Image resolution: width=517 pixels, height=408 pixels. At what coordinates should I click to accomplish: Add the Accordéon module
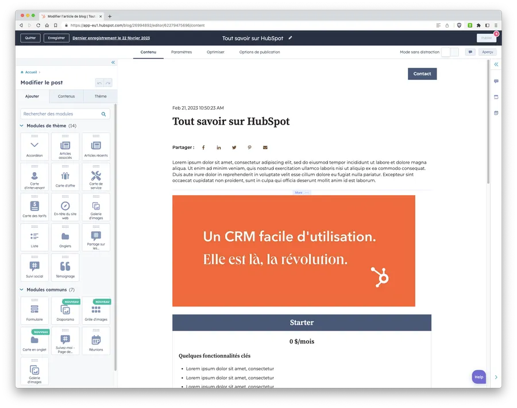point(34,147)
